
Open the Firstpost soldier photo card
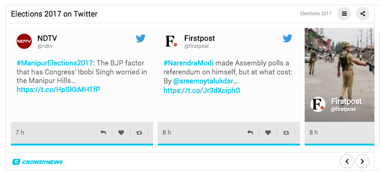tap(340, 75)
